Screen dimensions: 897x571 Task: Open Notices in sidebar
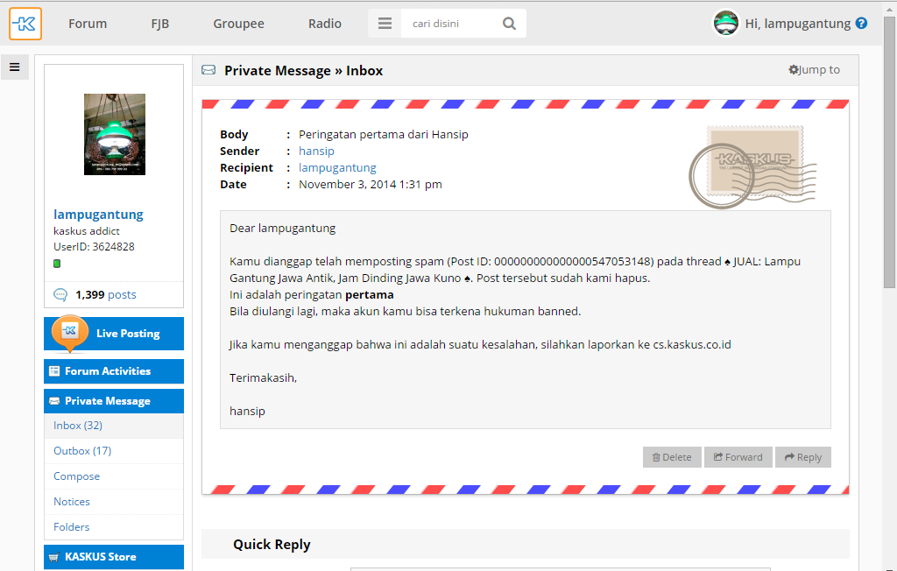[x=72, y=501]
